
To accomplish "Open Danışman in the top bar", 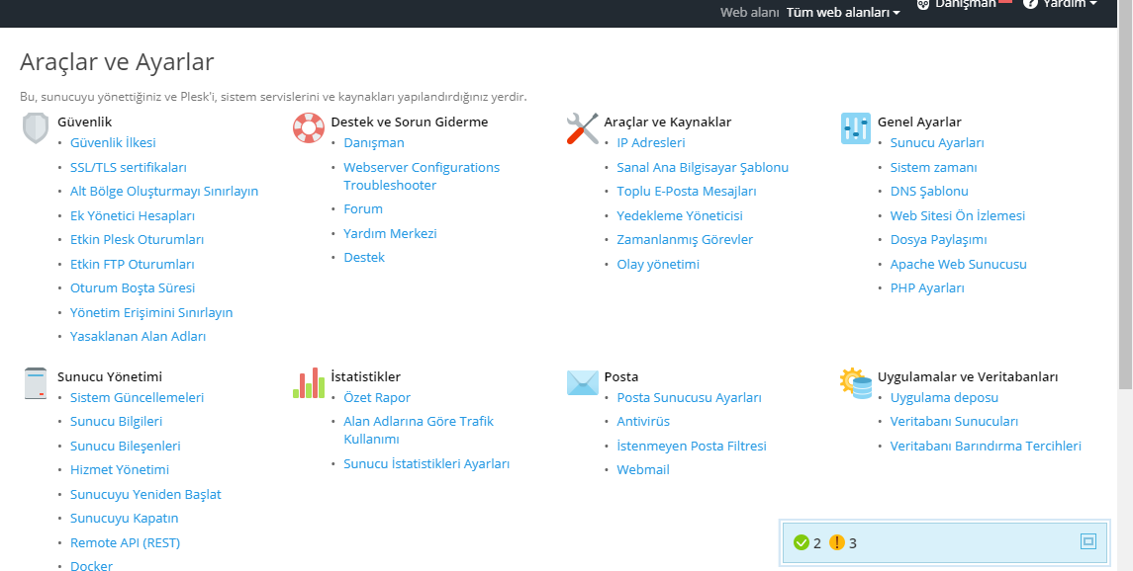I will click(x=966, y=4).
